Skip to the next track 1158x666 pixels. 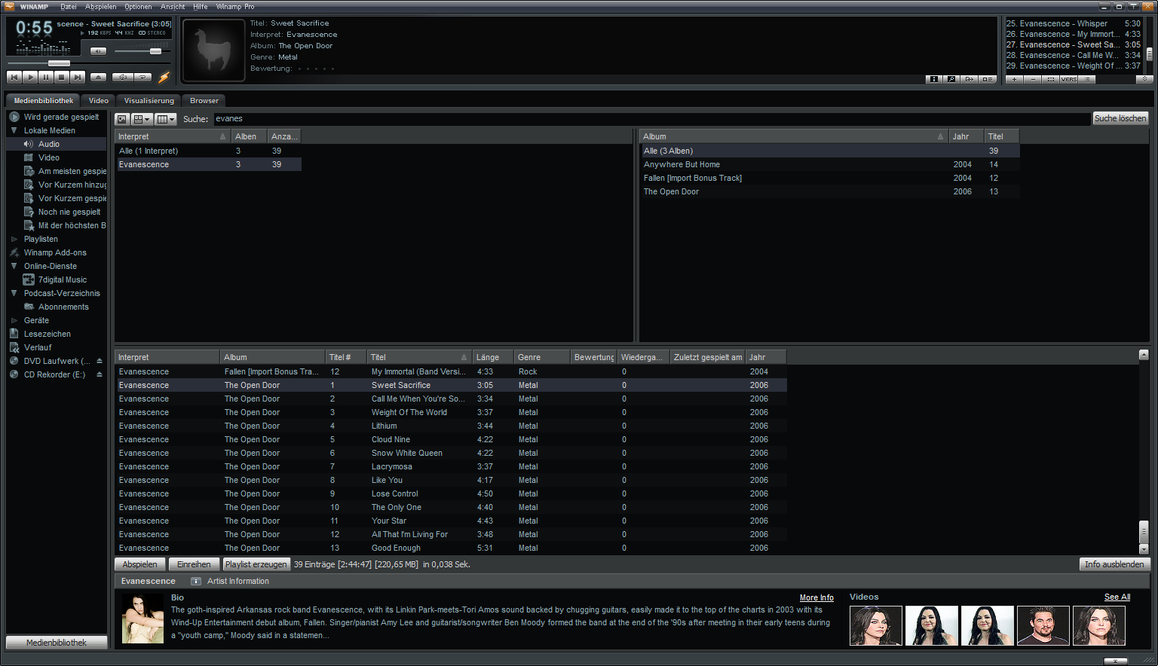[78, 77]
